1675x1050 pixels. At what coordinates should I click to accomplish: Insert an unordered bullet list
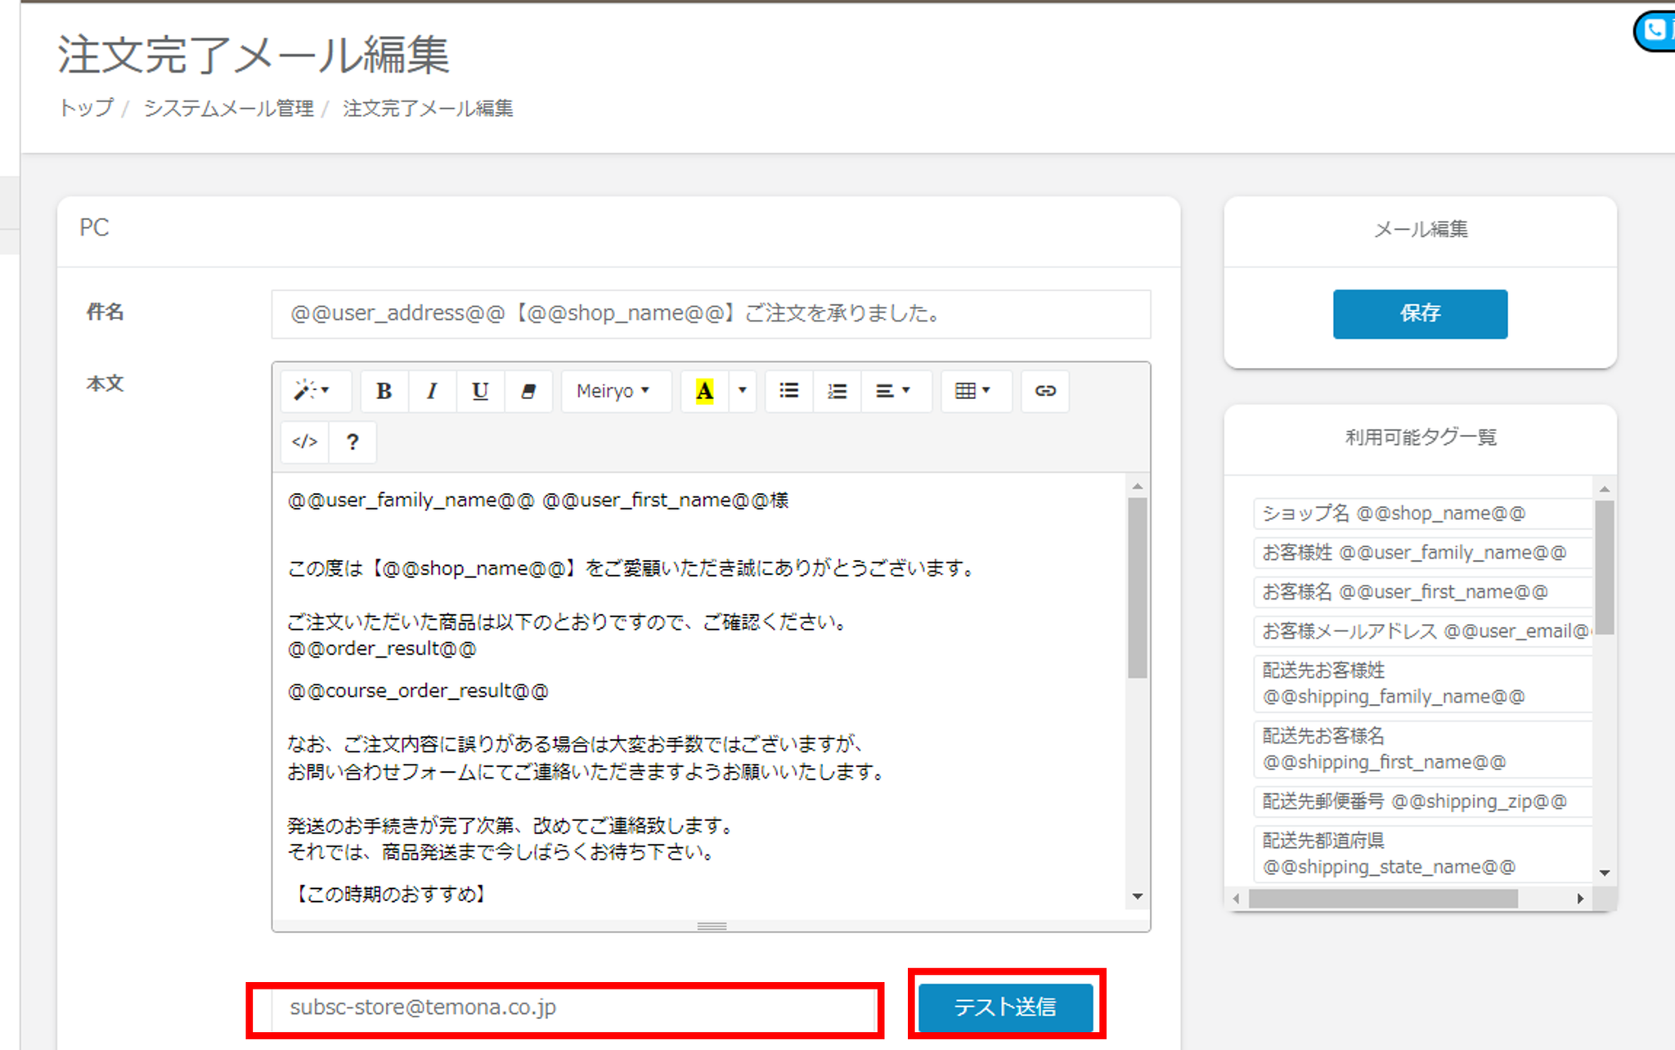788,391
